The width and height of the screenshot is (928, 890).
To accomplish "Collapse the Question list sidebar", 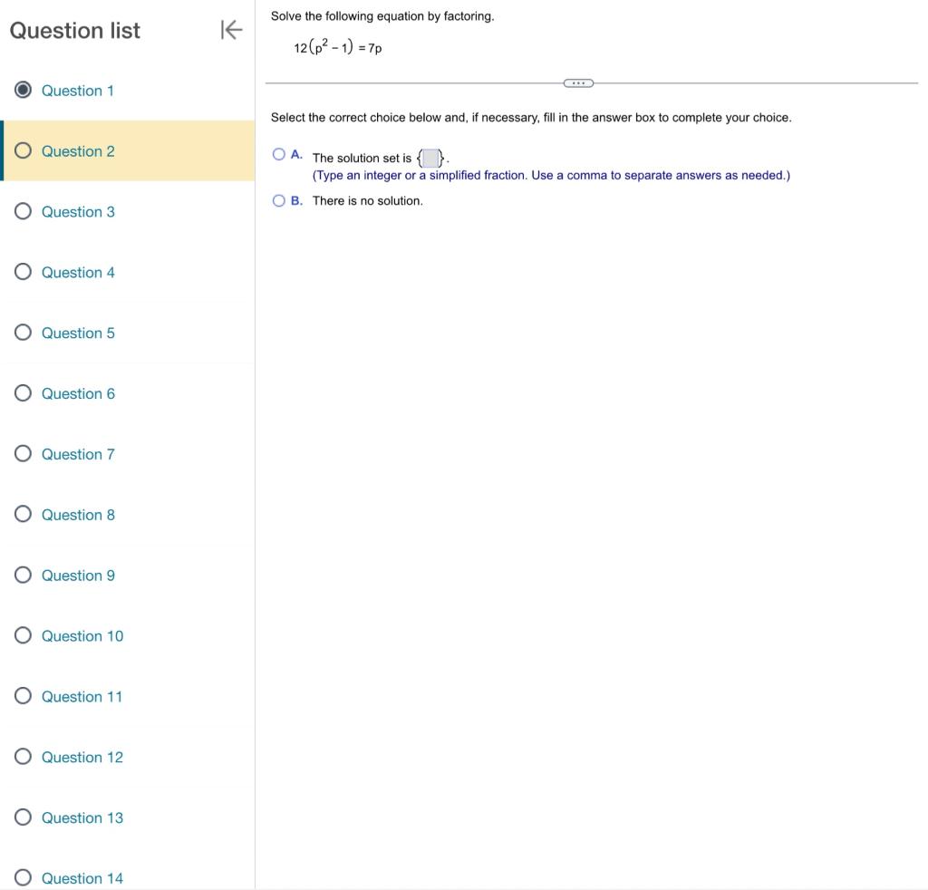I will (x=232, y=30).
